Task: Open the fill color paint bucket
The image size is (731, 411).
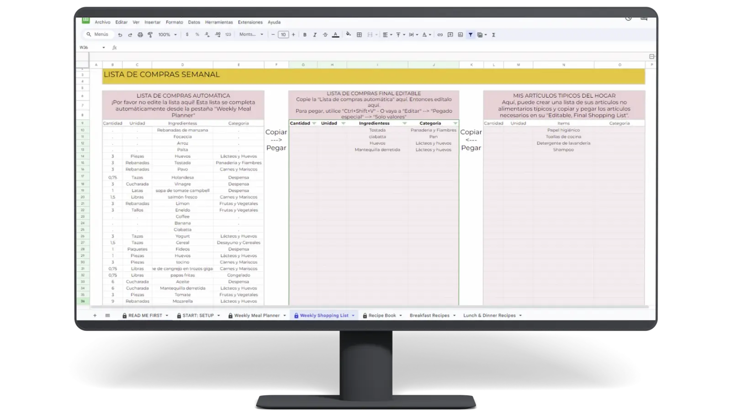Action: click(x=348, y=35)
